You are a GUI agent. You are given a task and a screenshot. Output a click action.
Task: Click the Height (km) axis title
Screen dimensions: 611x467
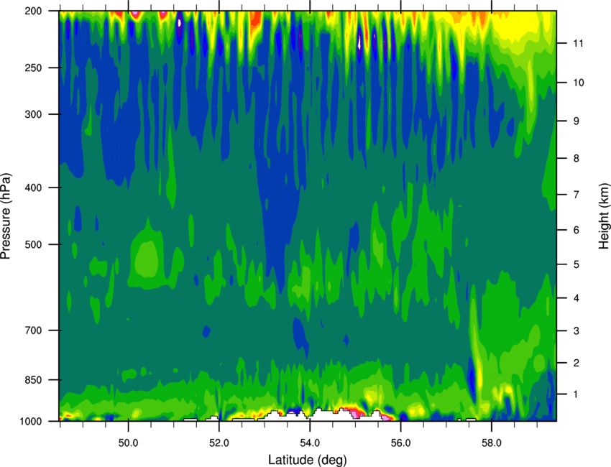coord(604,216)
